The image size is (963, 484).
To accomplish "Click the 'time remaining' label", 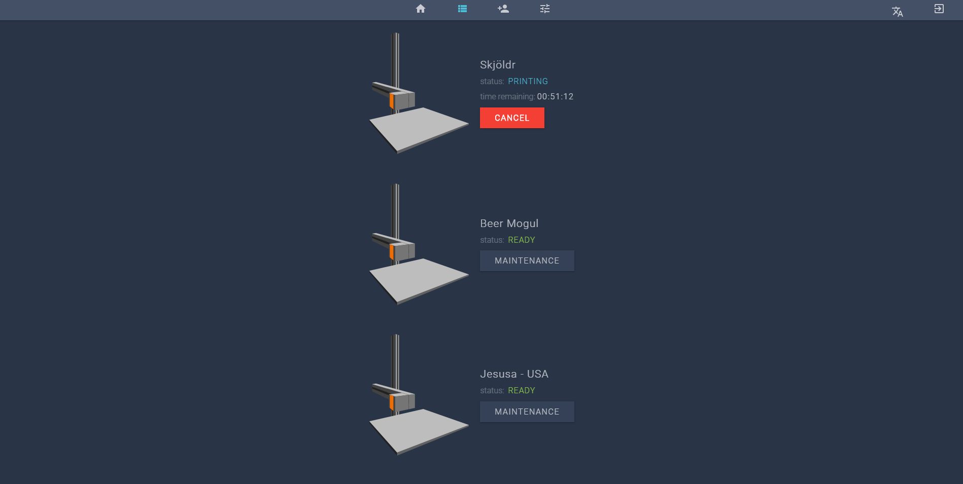I will (x=507, y=97).
